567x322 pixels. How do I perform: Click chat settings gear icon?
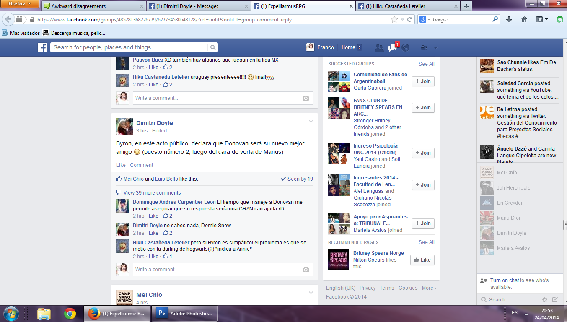tap(545, 300)
